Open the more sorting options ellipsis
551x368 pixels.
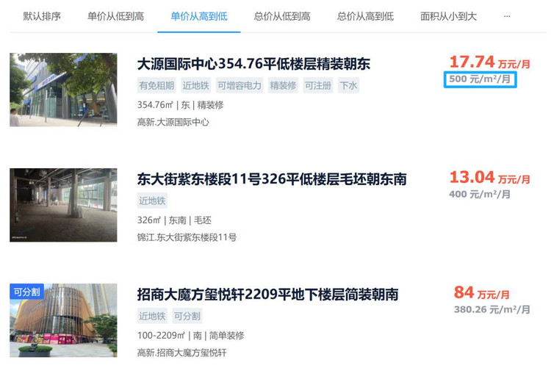pyautogui.click(x=506, y=16)
